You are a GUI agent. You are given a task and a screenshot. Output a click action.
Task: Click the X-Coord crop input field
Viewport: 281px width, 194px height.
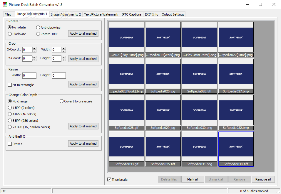point(27,50)
